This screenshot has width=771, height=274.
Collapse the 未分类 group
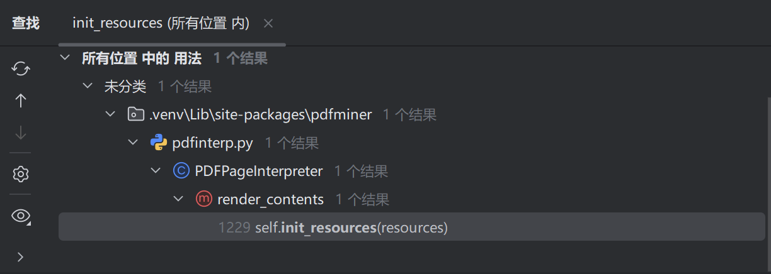(88, 86)
